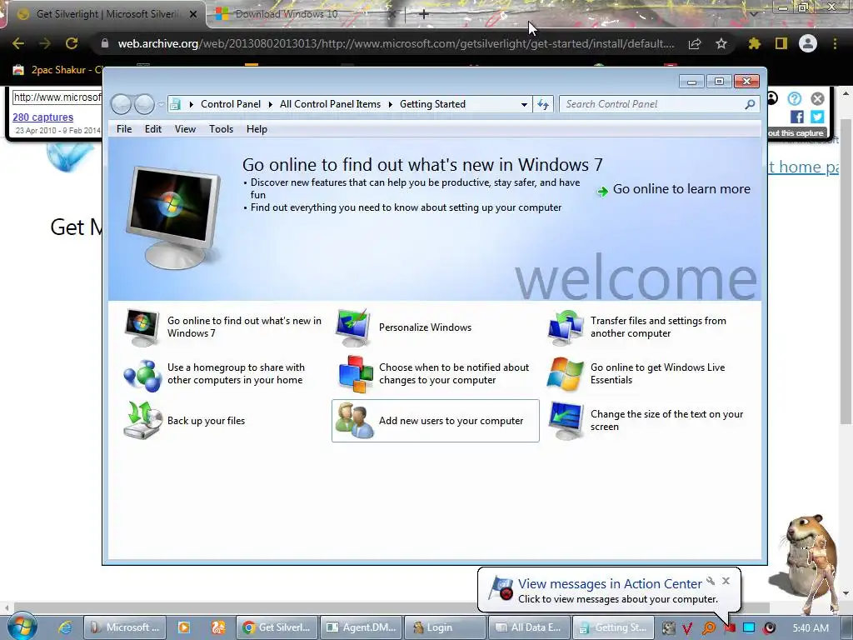Click All Control Panel Items breadcrumb
The height and width of the screenshot is (640, 853).
[x=330, y=104]
